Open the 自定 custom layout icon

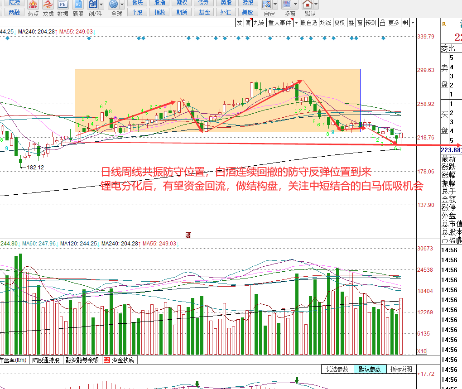tap(267, 5)
